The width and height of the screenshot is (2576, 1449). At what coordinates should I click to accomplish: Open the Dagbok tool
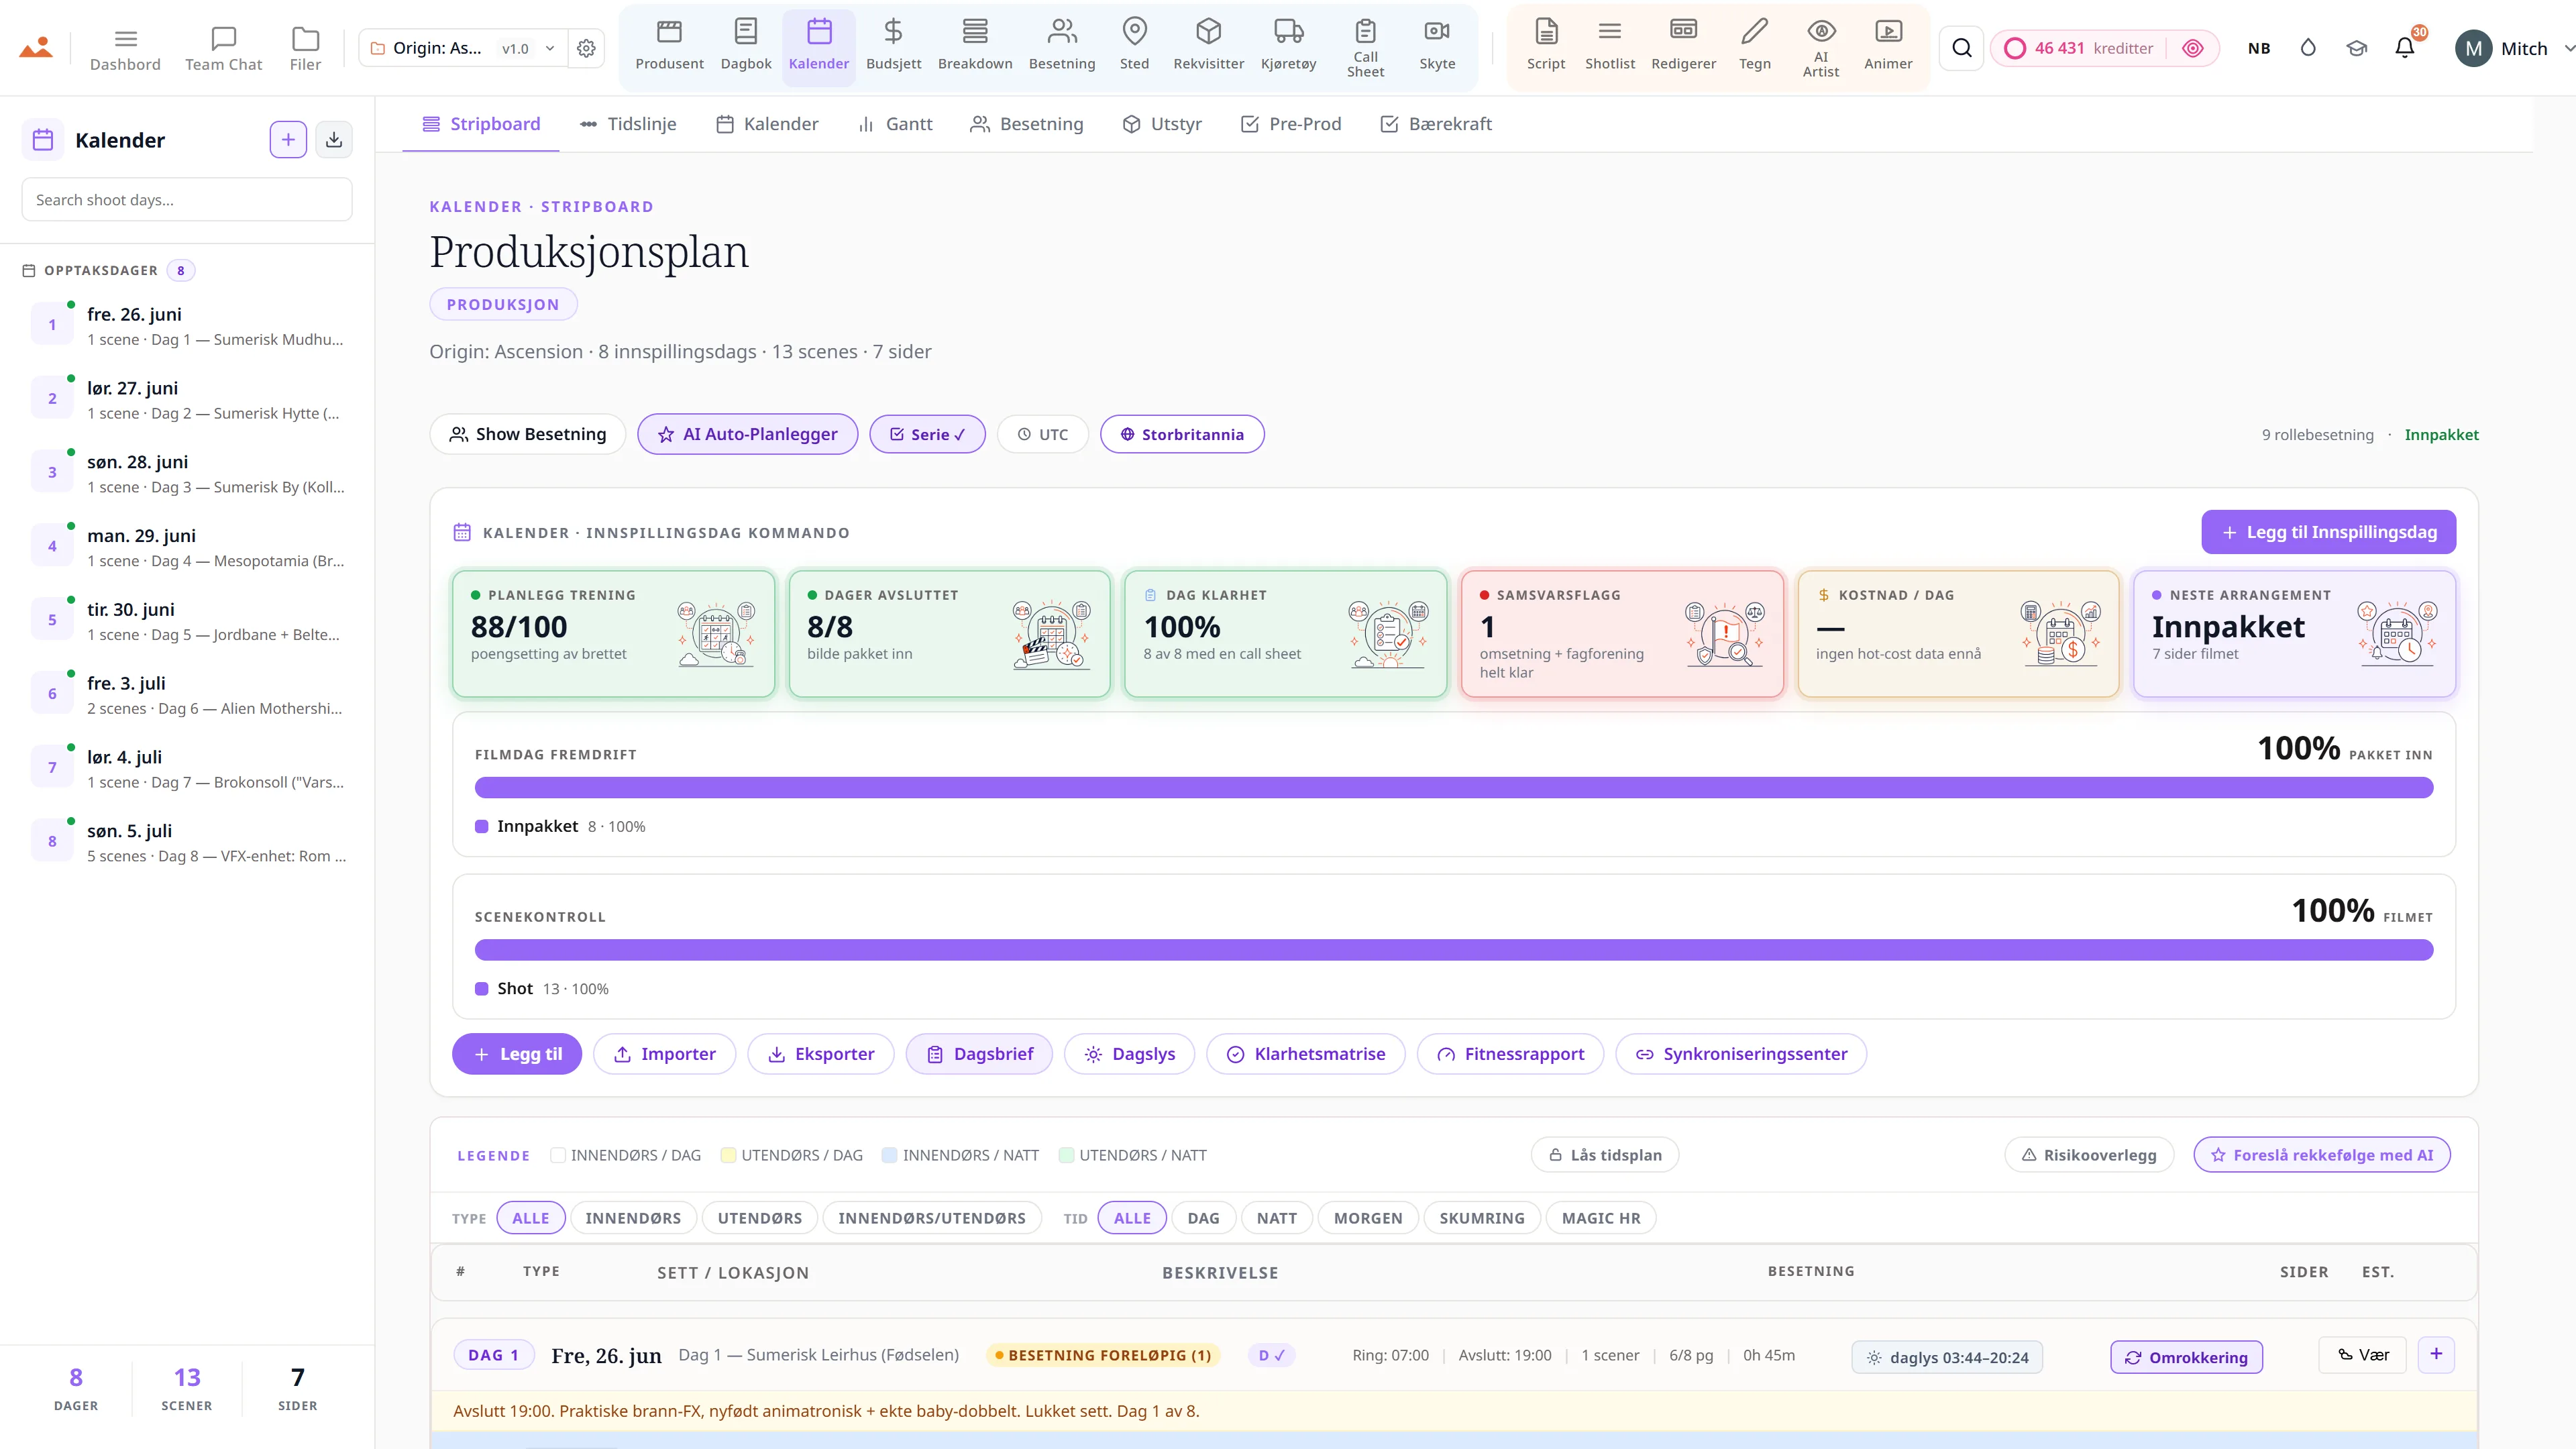tap(746, 46)
